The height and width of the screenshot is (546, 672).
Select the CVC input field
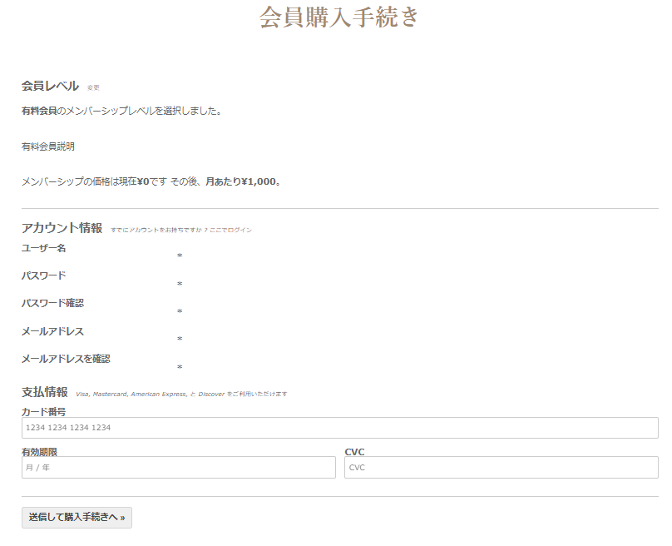click(x=501, y=468)
